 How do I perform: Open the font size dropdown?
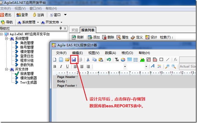click(x=146, y=66)
